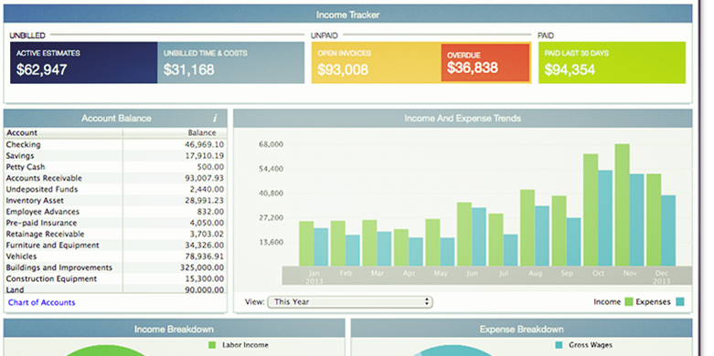Select the Vehicles account row
This screenshot has width=714, height=356.
point(115,257)
